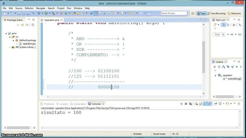Open the Navigate menu
Image resolution: width=246 pixels, height=138 pixels.
point(41,8)
